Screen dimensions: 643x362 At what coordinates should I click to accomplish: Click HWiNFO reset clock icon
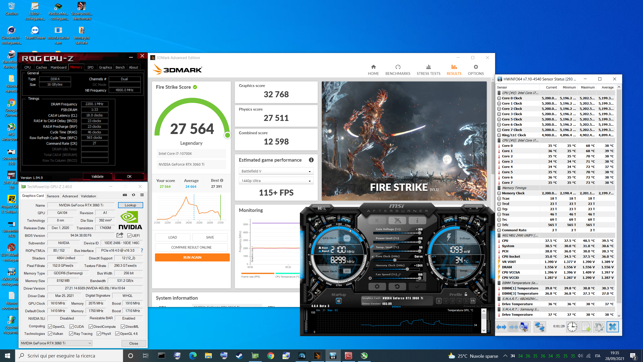coord(572,327)
